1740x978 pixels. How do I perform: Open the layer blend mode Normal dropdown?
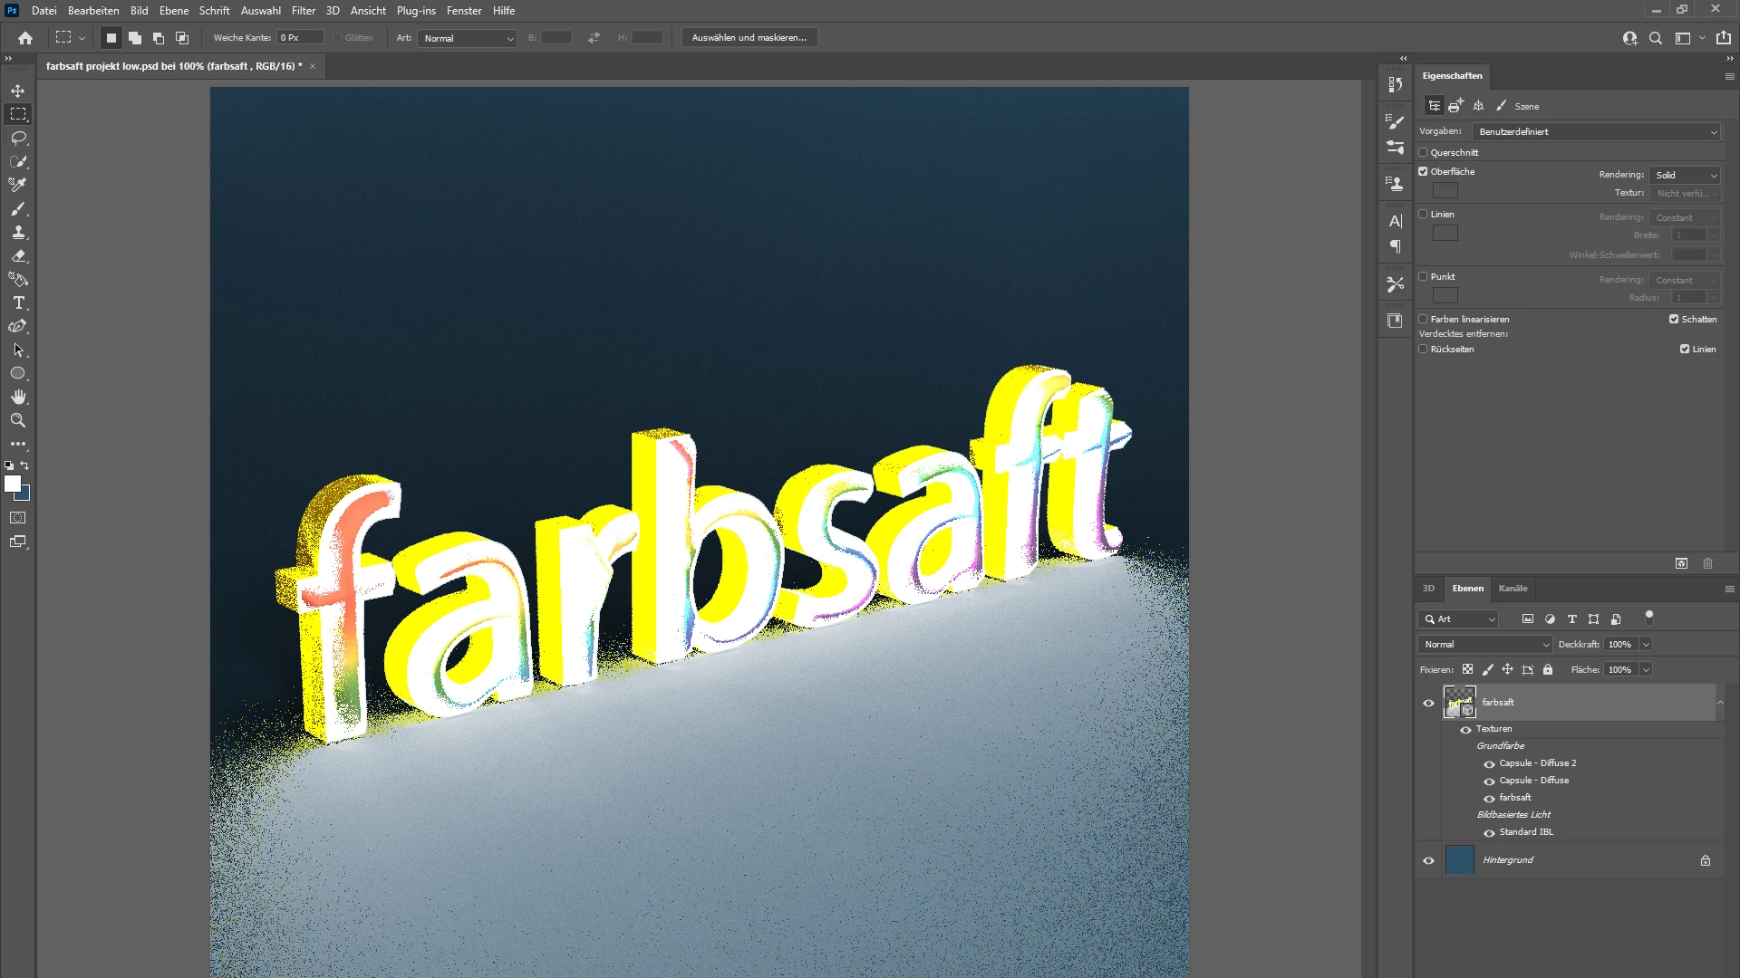pyautogui.click(x=1485, y=644)
